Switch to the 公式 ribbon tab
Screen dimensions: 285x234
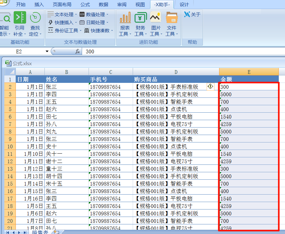(85, 4)
